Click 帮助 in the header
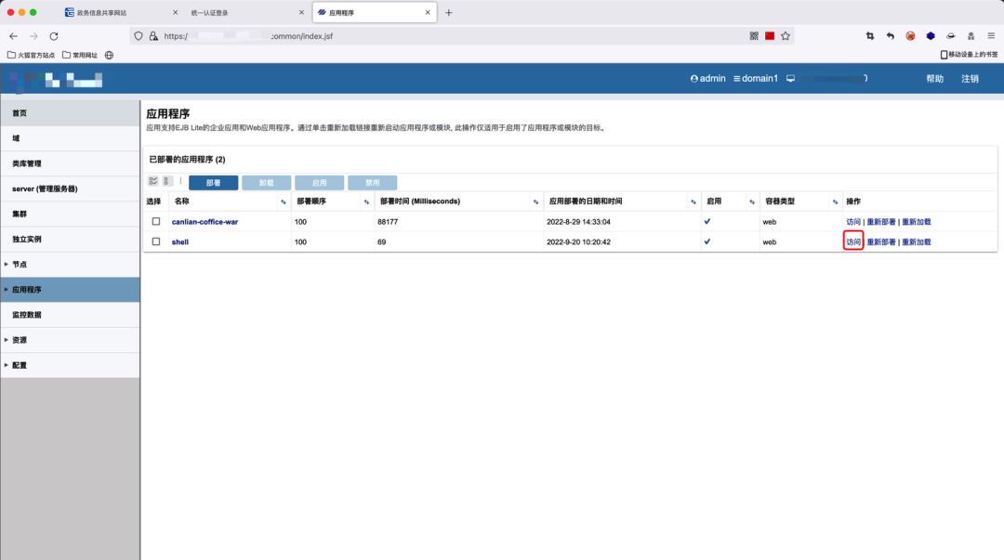1004x560 pixels. tap(935, 79)
